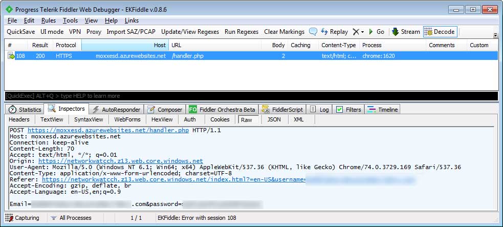
Task: Click the Proxy toolbar button
Action: pyautogui.click(x=94, y=32)
